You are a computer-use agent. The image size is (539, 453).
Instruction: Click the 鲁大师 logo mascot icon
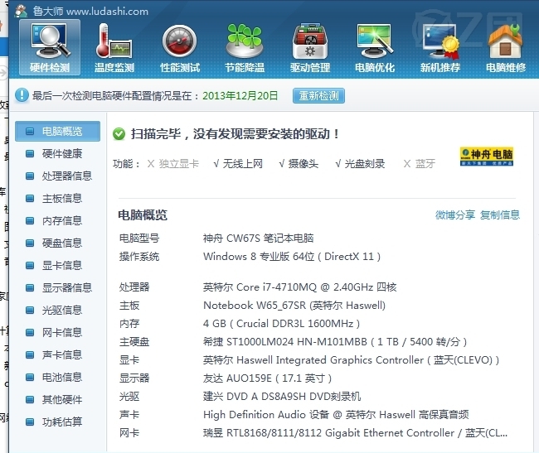pyautogui.click(x=22, y=11)
